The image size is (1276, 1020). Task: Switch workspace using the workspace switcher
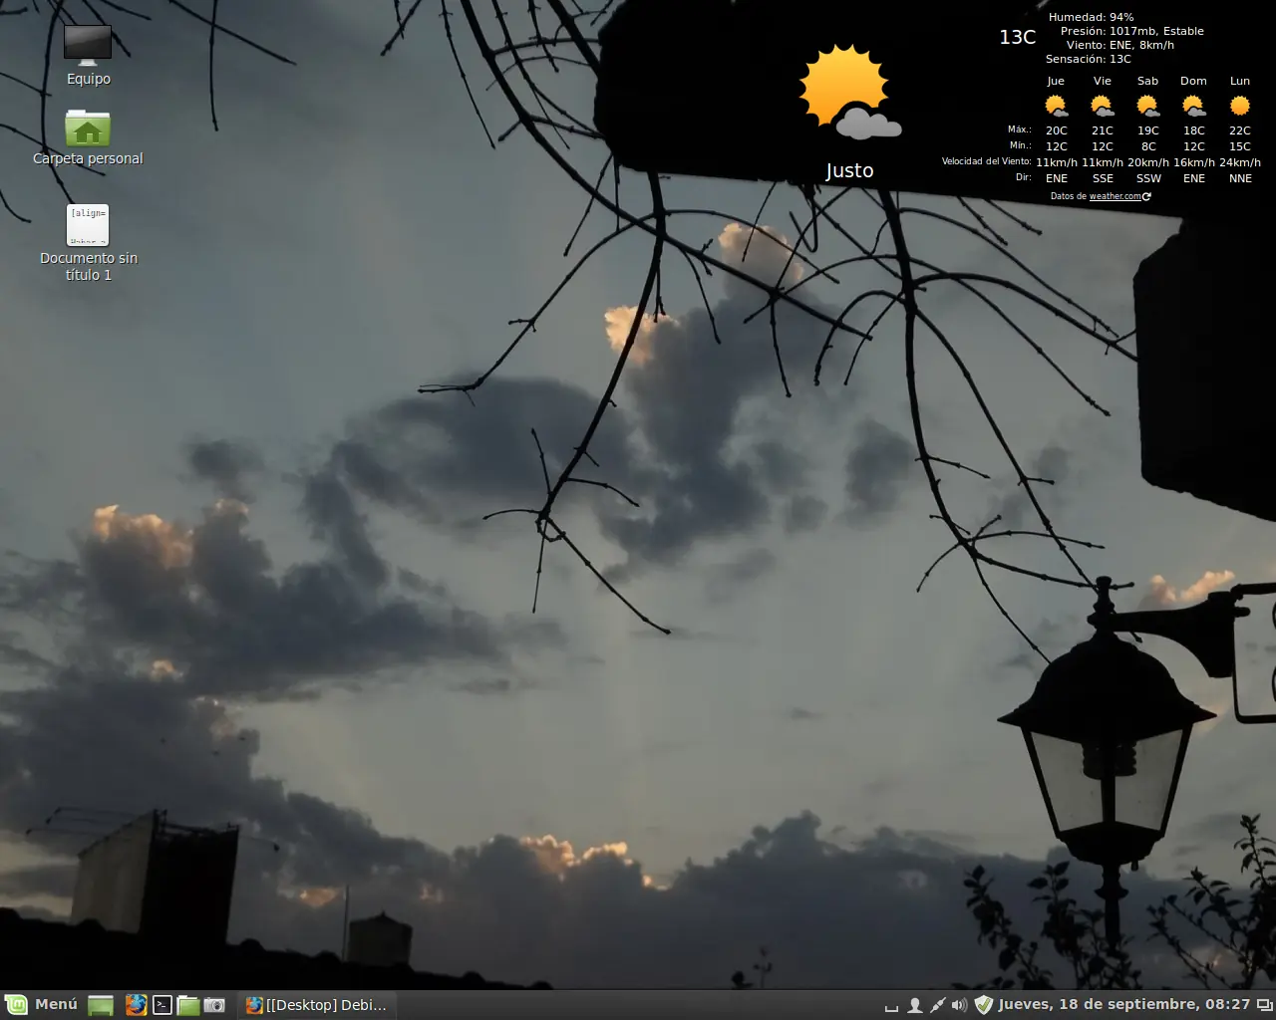1264,1006
